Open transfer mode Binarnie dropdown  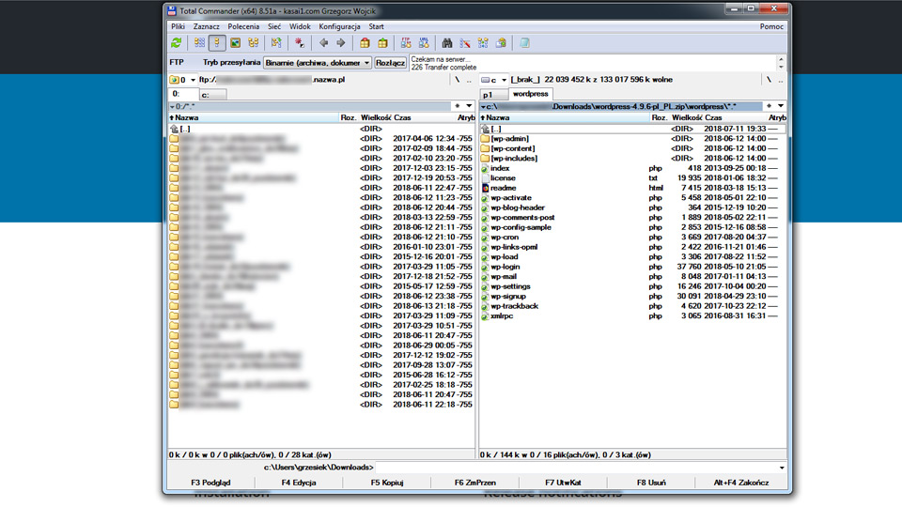(318, 63)
